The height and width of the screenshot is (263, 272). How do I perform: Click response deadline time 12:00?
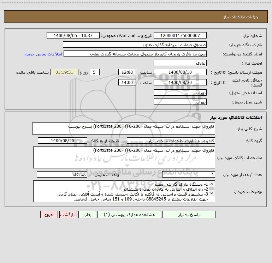click(127, 72)
